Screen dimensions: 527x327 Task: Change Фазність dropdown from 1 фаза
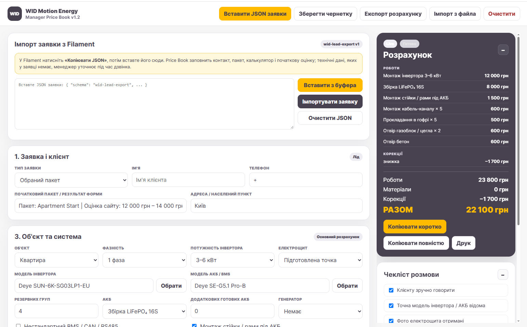coord(145,260)
